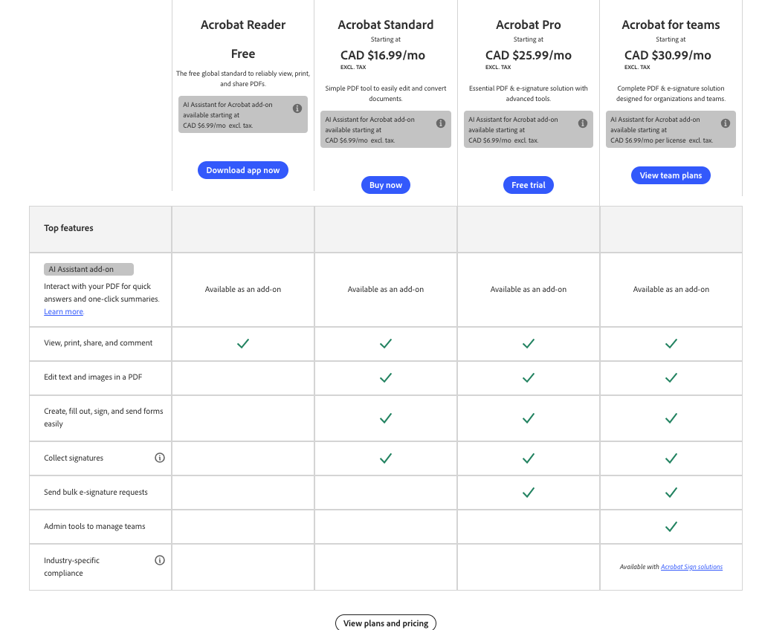Open info tooltip next to Collect signatures

coord(160,458)
